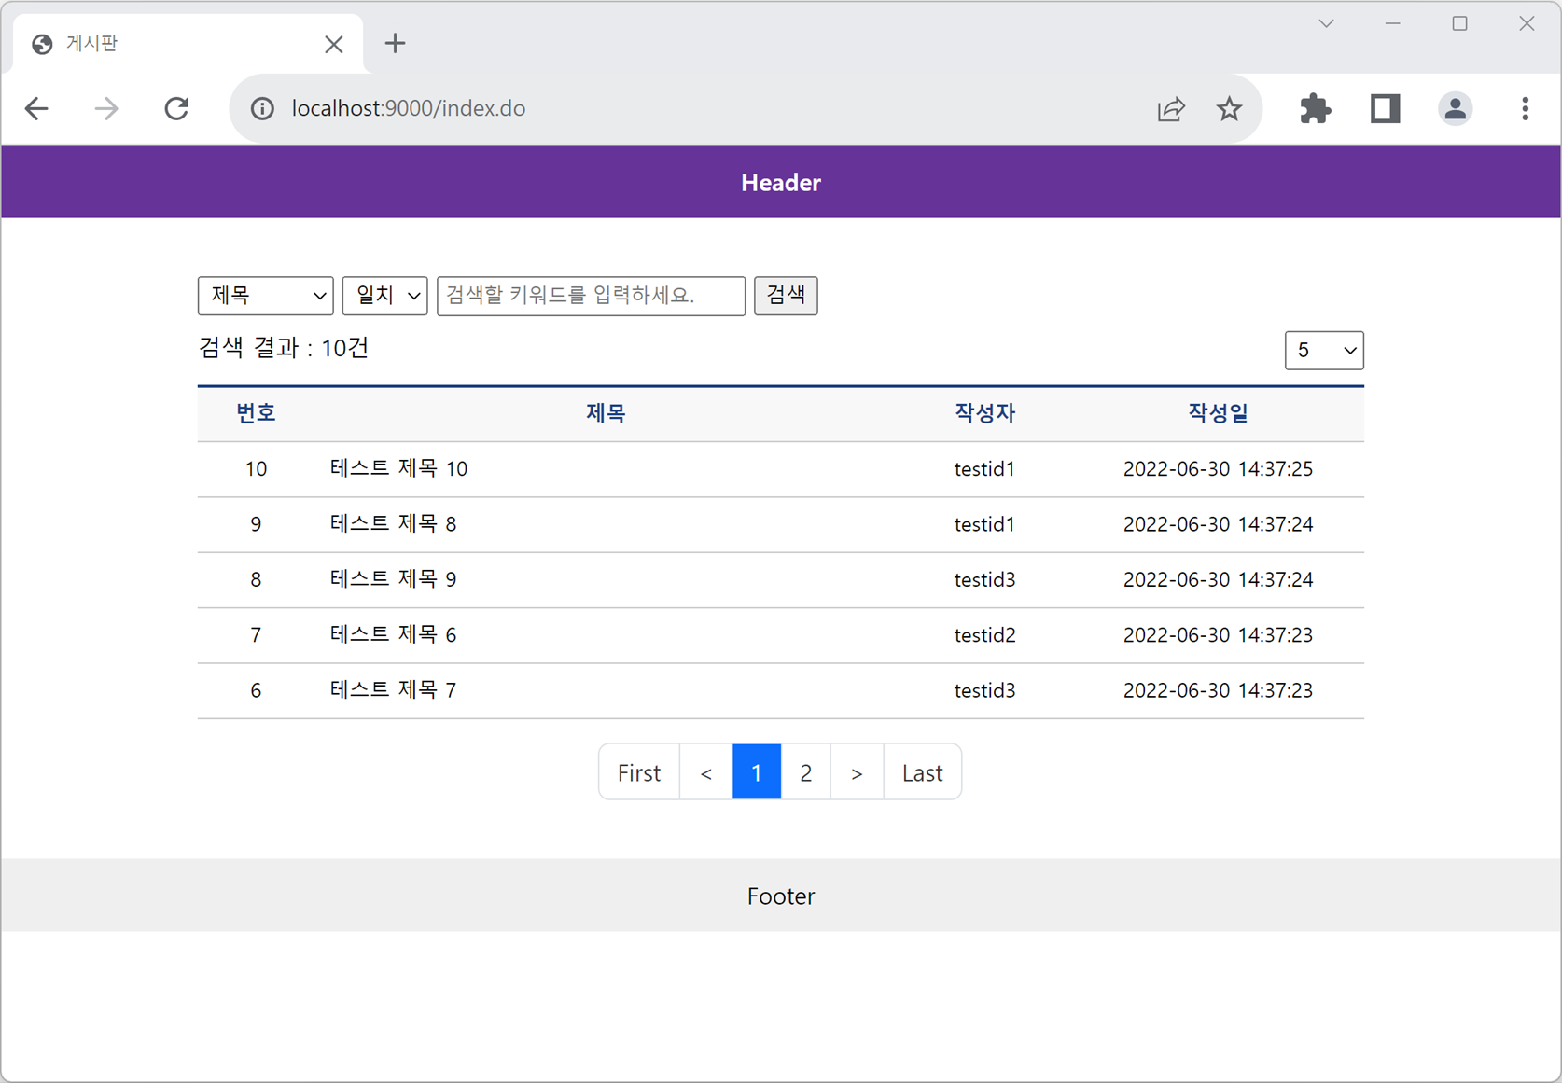
Task: Click number 8 in the 번호 column
Action: [x=256, y=579]
